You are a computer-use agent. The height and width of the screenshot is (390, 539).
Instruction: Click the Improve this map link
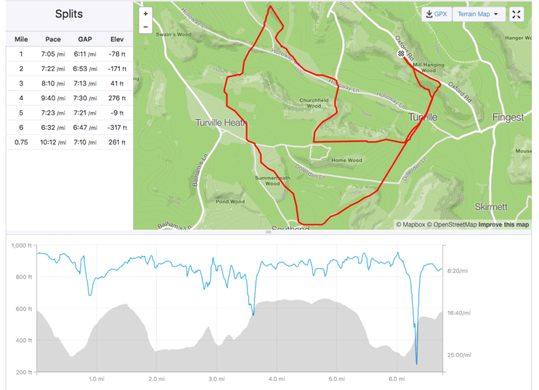(503, 224)
